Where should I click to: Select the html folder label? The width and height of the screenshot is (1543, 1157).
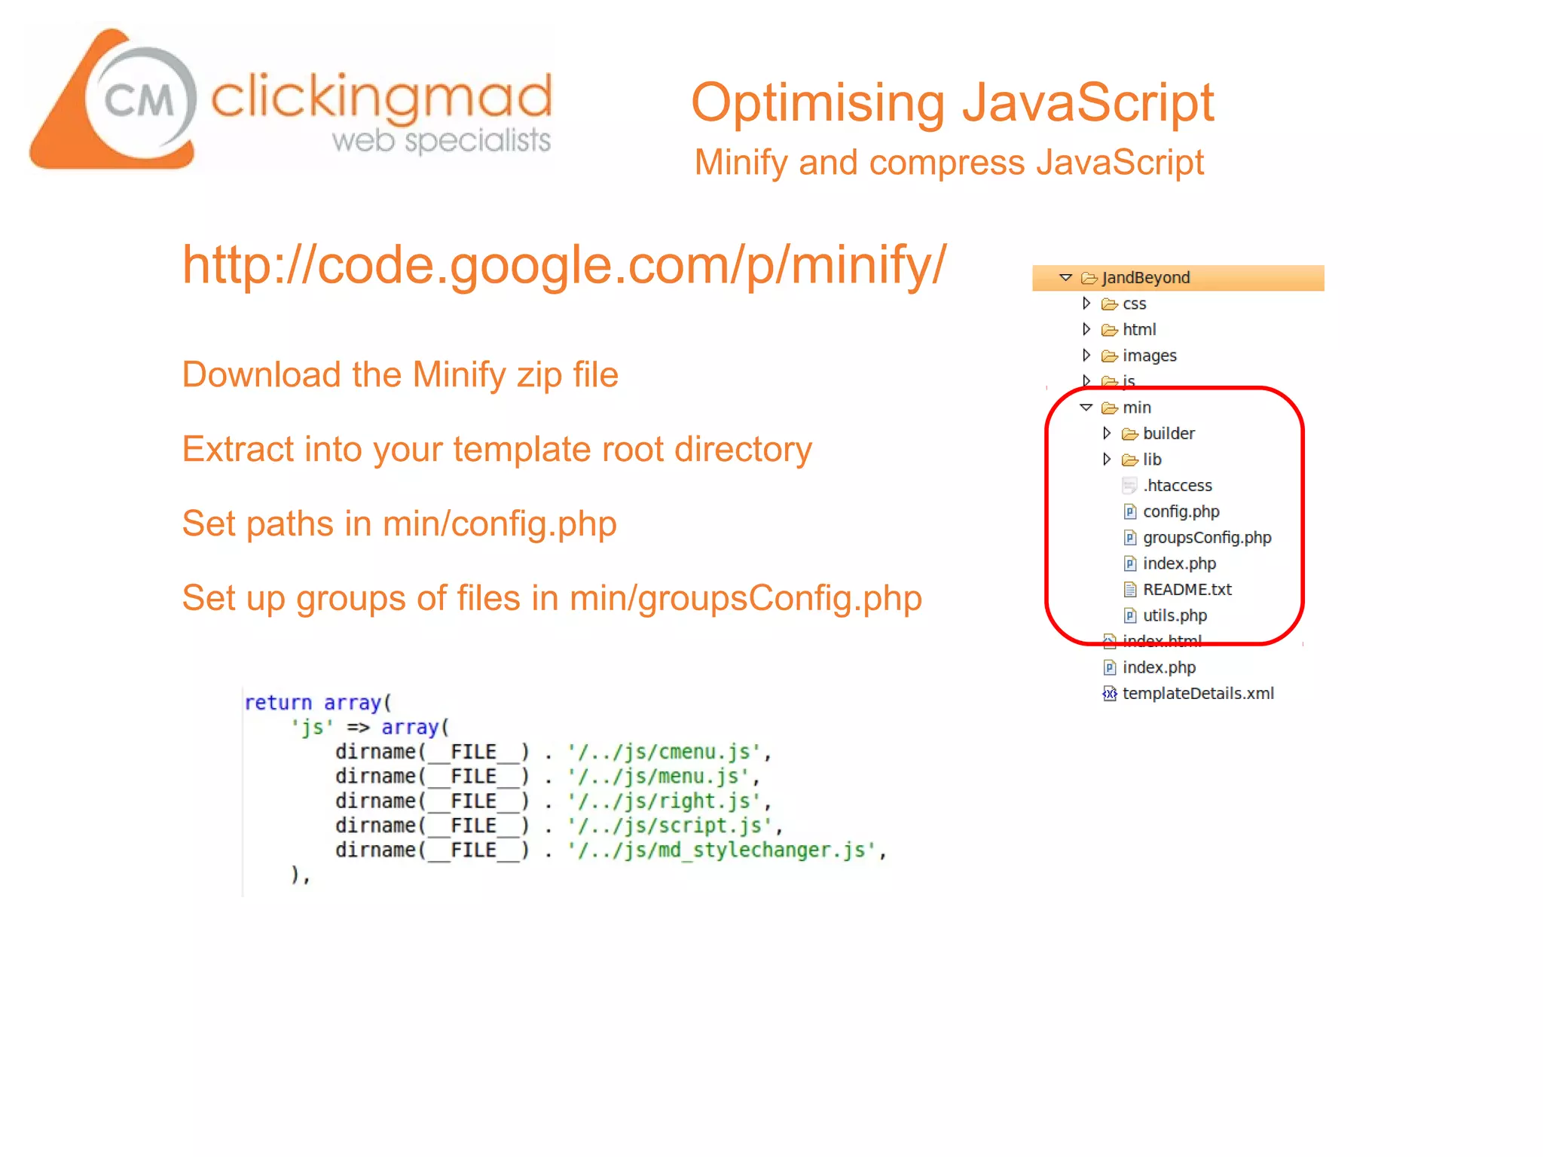[1139, 329]
